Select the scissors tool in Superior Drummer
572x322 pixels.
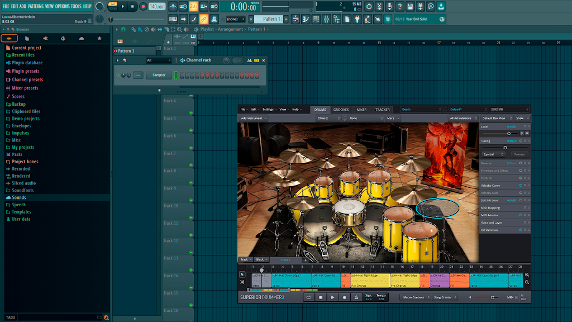(242, 282)
